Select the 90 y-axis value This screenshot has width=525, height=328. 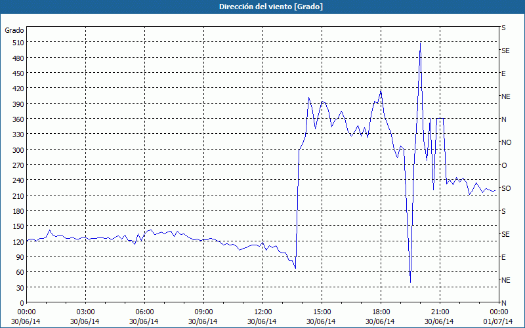pos(20,256)
